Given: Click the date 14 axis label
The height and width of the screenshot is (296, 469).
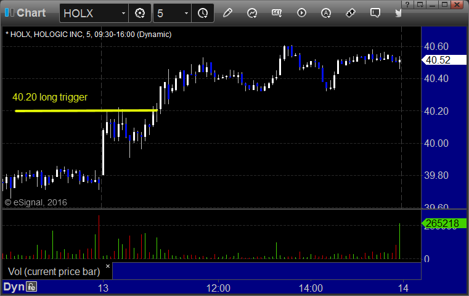Looking at the screenshot, I should [x=403, y=288].
